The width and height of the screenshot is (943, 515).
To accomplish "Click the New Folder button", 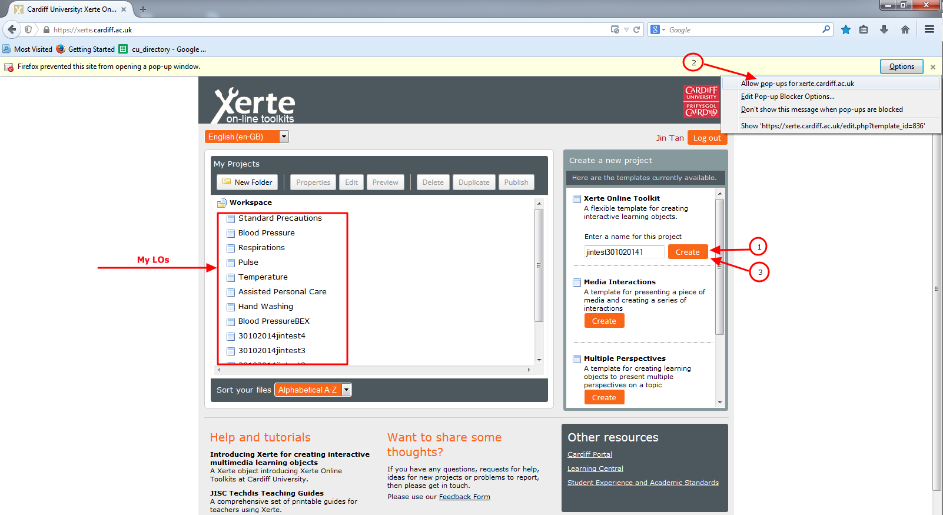I will click(x=247, y=182).
